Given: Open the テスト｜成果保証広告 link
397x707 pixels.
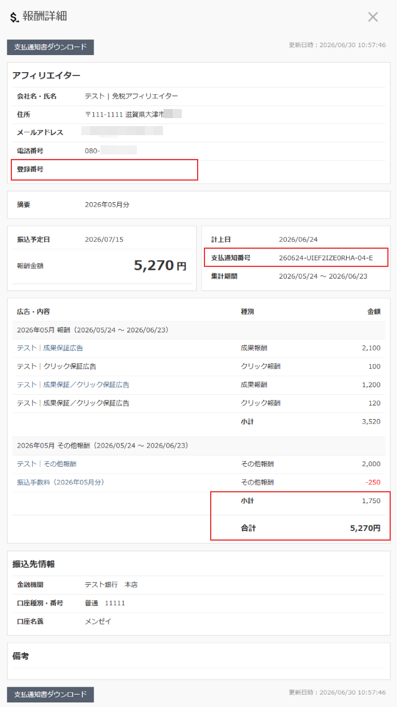Looking at the screenshot, I should click(x=50, y=348).
